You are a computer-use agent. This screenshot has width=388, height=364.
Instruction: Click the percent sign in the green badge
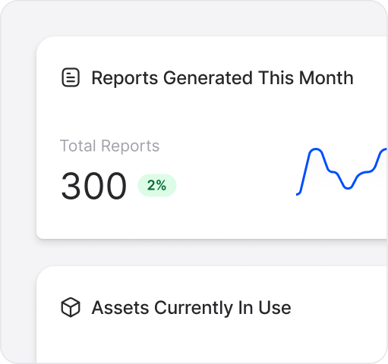point(162,185)
